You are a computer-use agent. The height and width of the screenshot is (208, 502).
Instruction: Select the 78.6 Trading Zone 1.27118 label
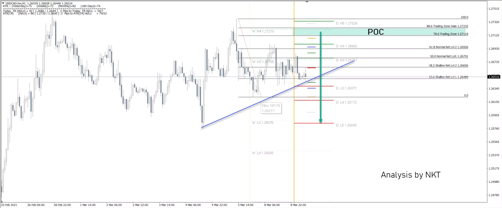click(x=451, y=34)
